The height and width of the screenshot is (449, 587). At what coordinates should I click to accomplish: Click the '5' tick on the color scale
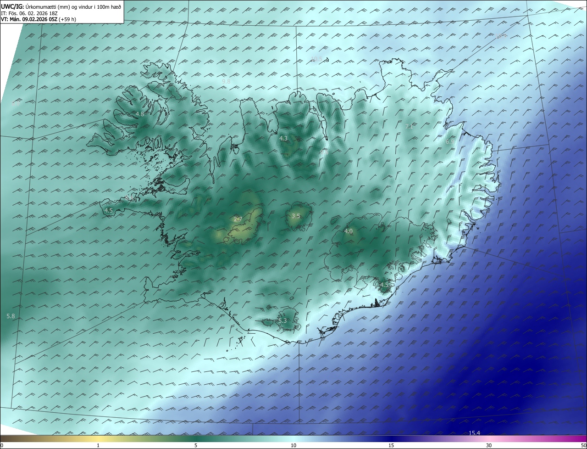[196, 445]
